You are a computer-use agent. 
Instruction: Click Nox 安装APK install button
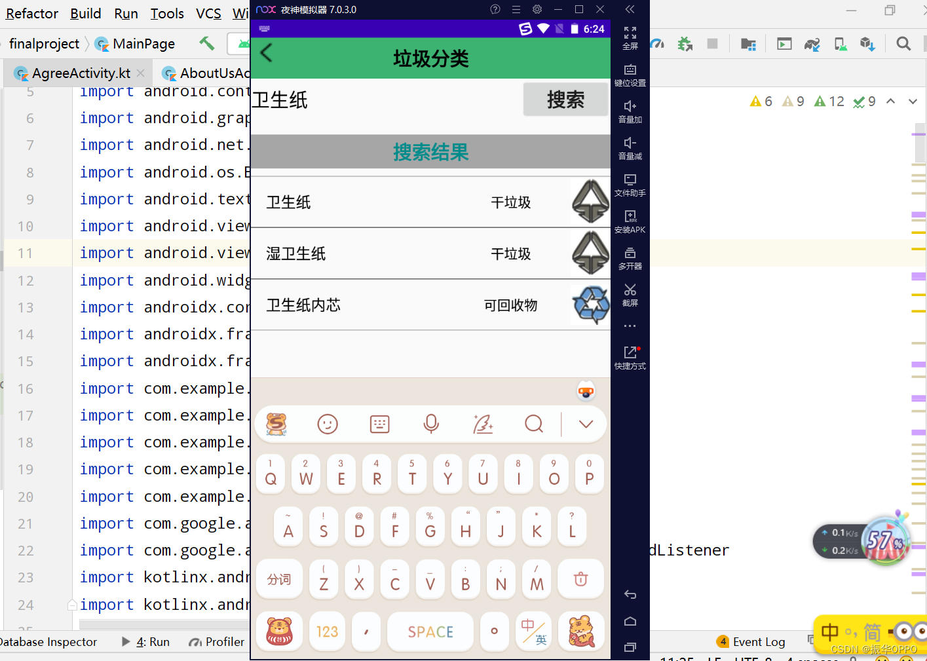tap(630, 222)
